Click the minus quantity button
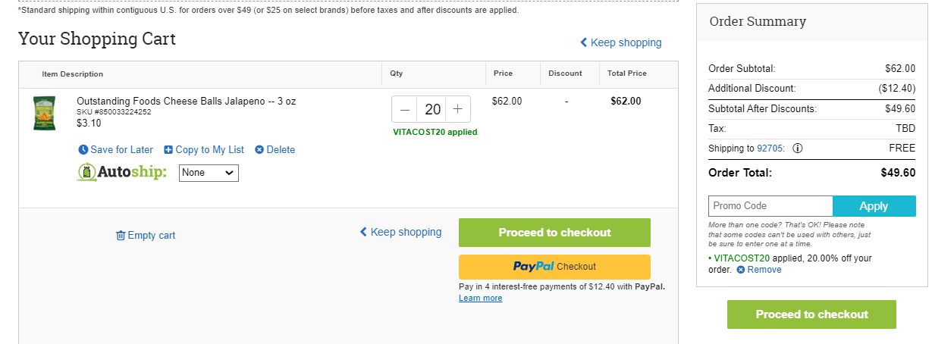932x344 pixels. tap(405, 109)
